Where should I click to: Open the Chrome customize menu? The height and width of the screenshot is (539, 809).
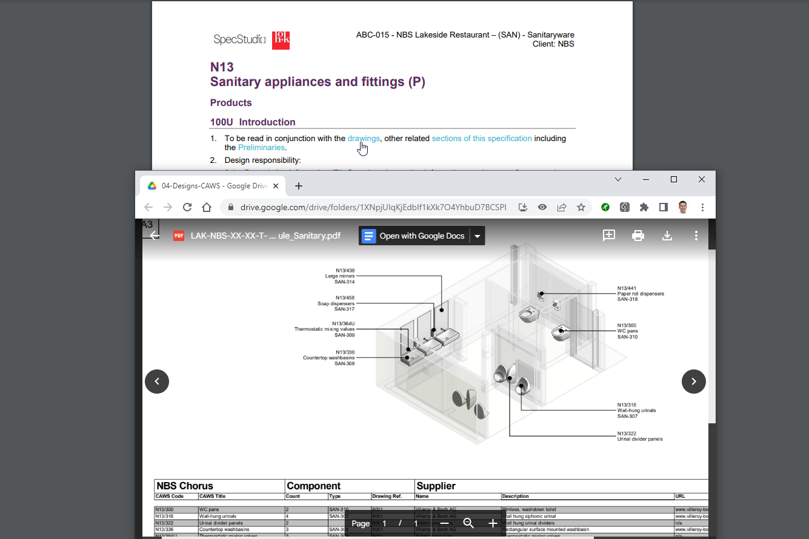(x=702, y=207)
